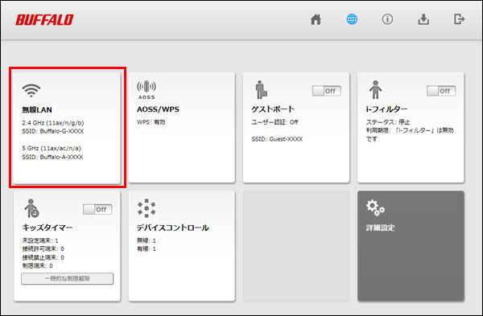
Task: Select the gears icon for 詳細設定
Action: pyautogui.click(x=375, y=207)
